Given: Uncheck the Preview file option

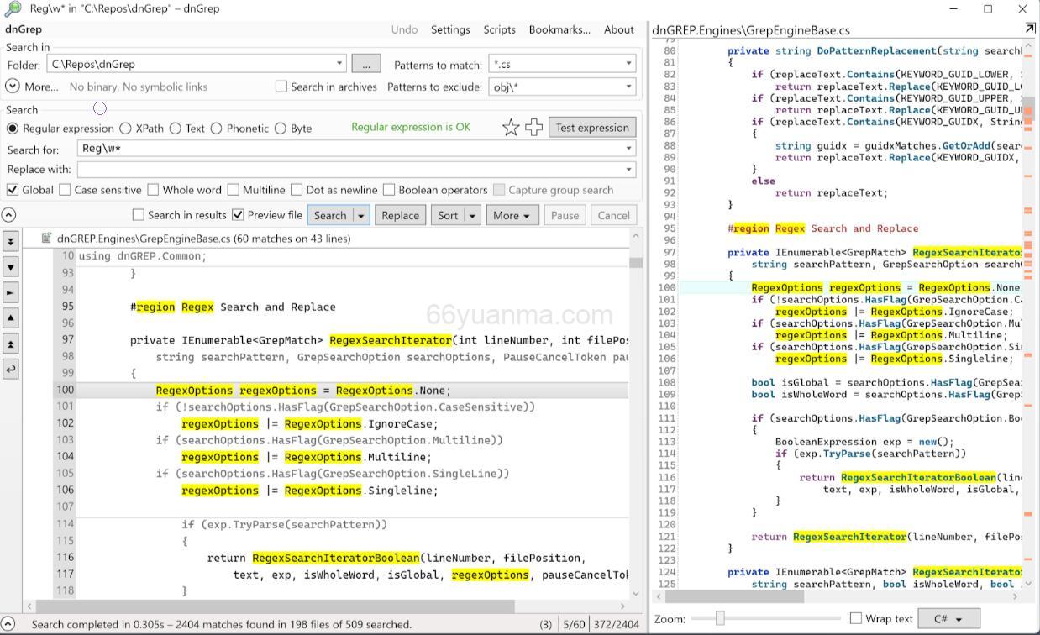Looking at the screenshot, I should (x=239, y=215).
